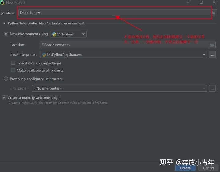Click the ellipsis button beside Interpreter dropdown
The width and height of the screenshot is (220, 172).
click(212, 88)
